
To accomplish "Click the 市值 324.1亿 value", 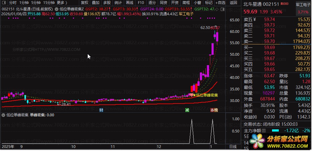I will (x=303, y=87).
